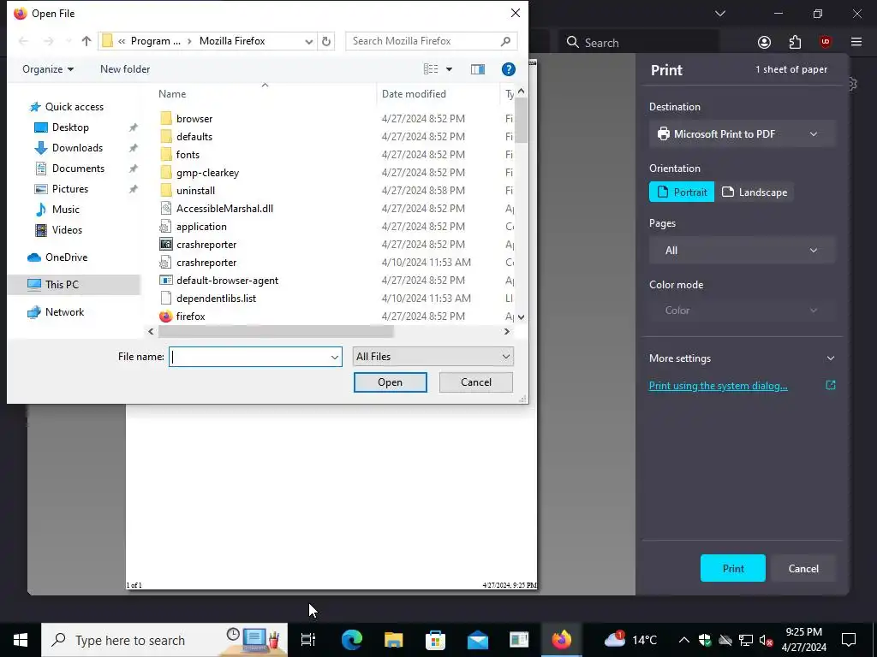The height and width of the screenshot is (657, 877).
Task: Open the notification center icon
Action: [849, 640]
